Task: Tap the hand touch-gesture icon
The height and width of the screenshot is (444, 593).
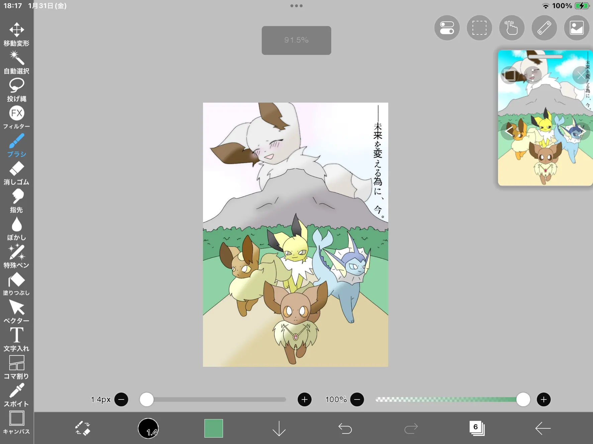Action: [x=512, y=28]
